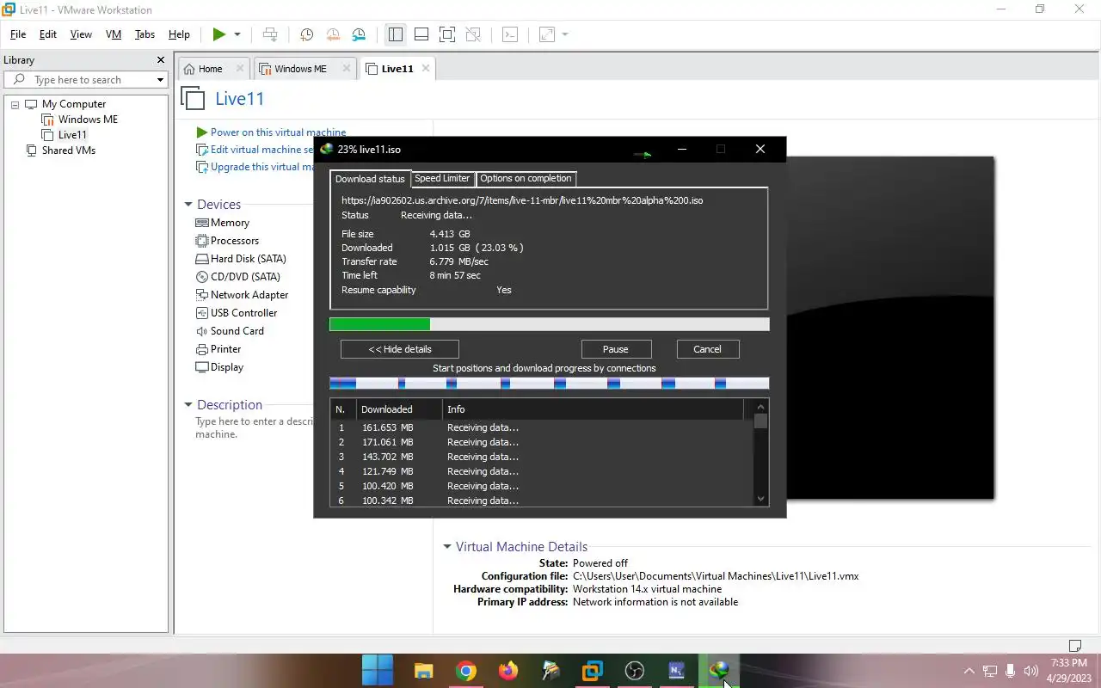Screen dimensions: 1101x688
Task: Click Edit virtual machine settings link
Action: [x=255, y=150]
